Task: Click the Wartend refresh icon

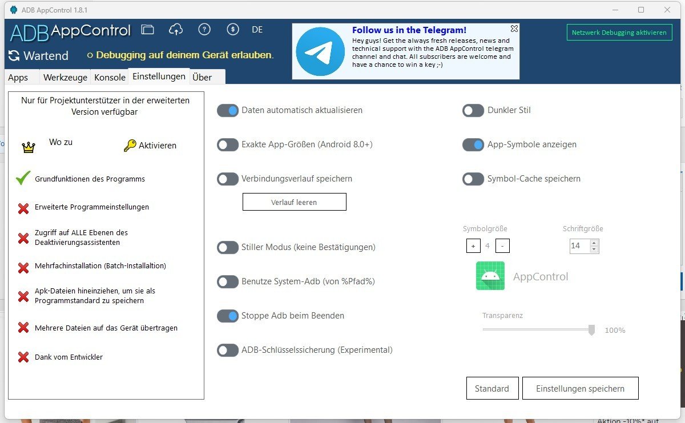Action: tap(14, 56)
